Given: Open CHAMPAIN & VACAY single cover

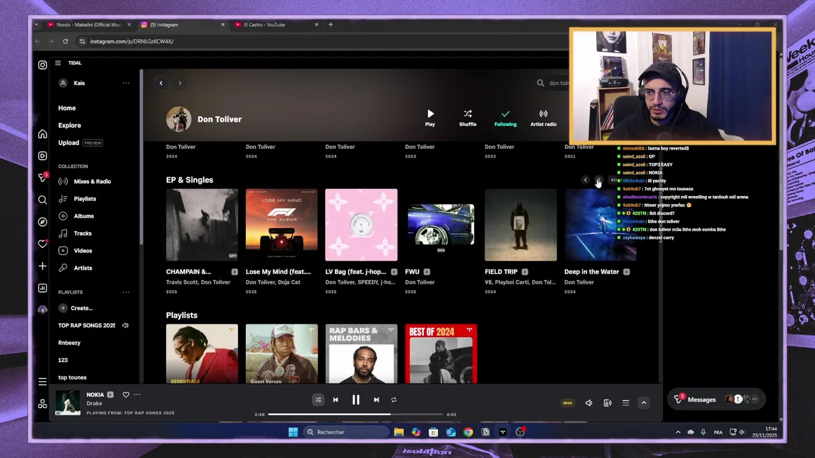Looking at the screenshot, I should click(202, 225).
